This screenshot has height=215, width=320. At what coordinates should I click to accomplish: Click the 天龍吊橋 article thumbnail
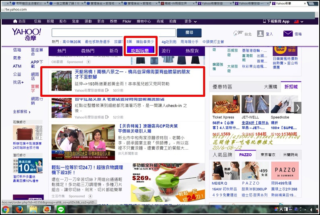click(62, 81)
